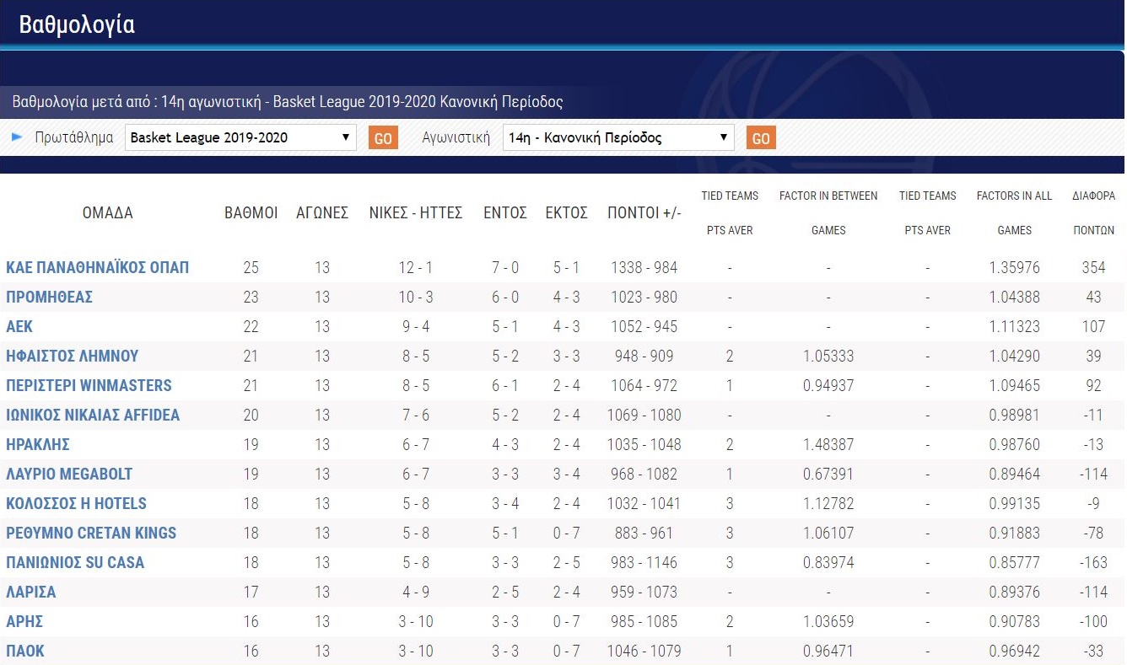1127x665 pixels.
Task: Expand the Αγωνιστική 14η round dropdown
Action: click(x=618, y=138)
